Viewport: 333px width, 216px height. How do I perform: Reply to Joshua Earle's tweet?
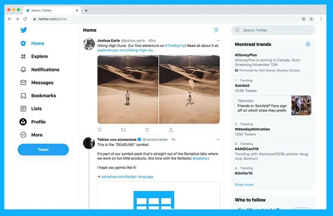click(100, 130)
